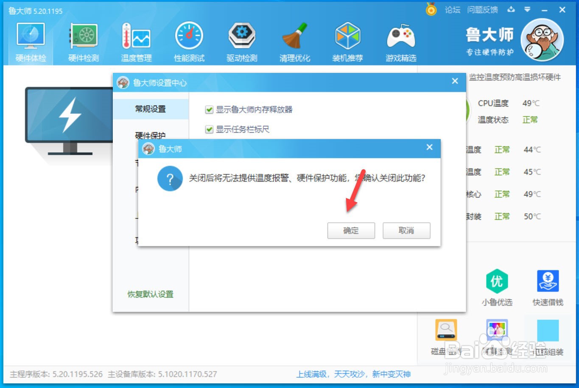Open the 磁盘 disk check icon
This screenshot has height=388, width=579.
pos(446,330)
